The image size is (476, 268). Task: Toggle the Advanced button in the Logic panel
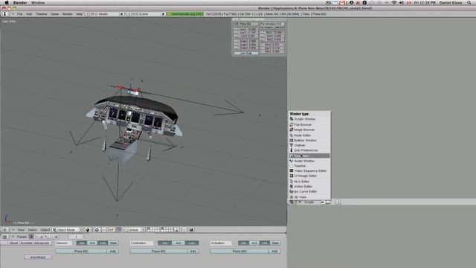[x=42, y=243]
